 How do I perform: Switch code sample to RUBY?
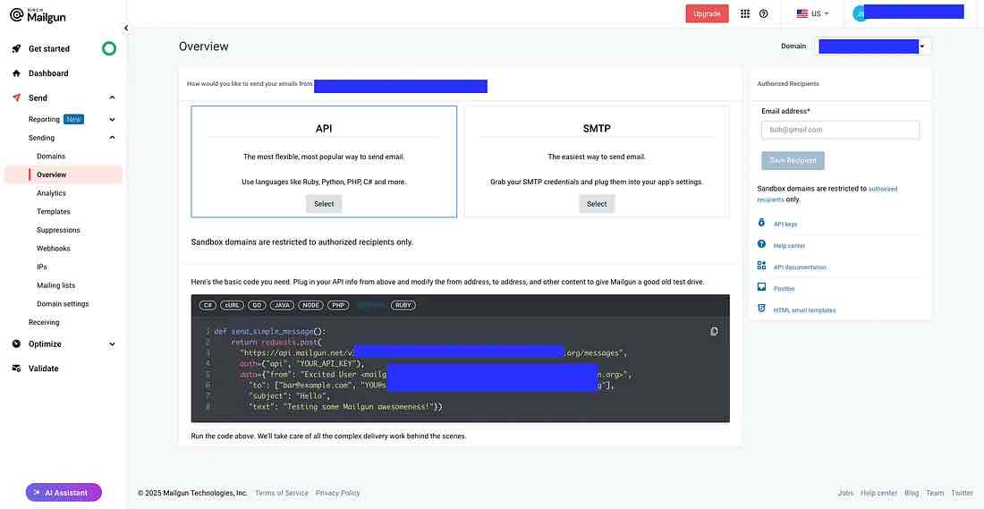(403, 306)
